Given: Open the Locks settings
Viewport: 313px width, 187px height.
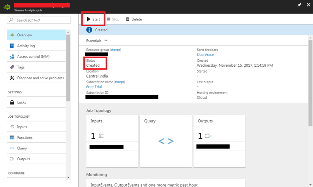Looking at the screenshot, I should coord(36,102).
